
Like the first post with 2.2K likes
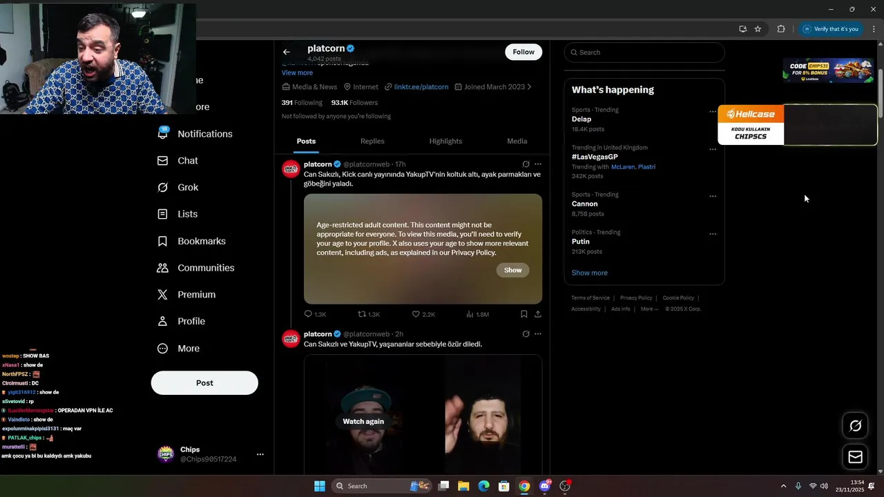tap(423, 314)
